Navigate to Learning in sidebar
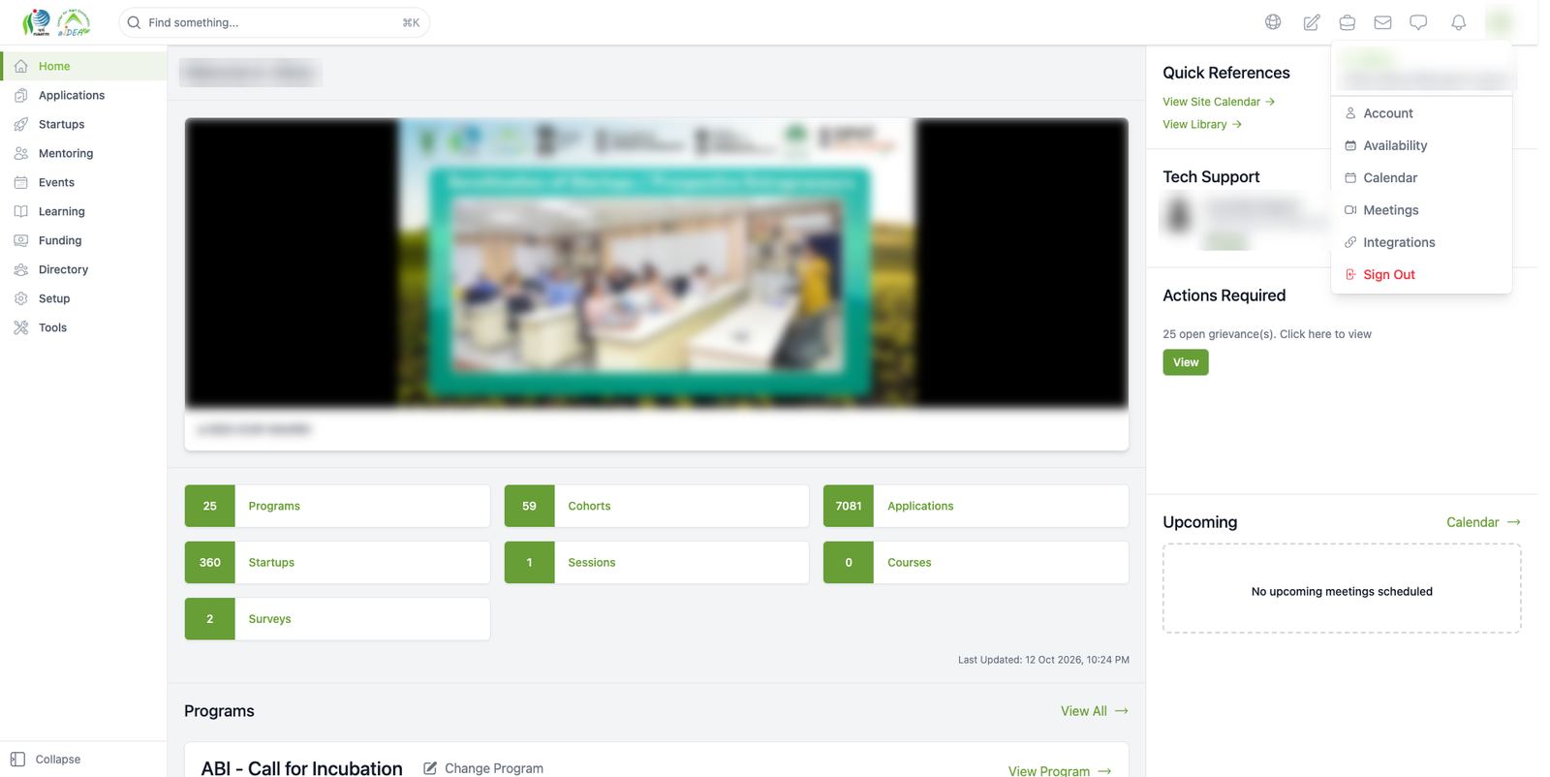 [83, 211]
